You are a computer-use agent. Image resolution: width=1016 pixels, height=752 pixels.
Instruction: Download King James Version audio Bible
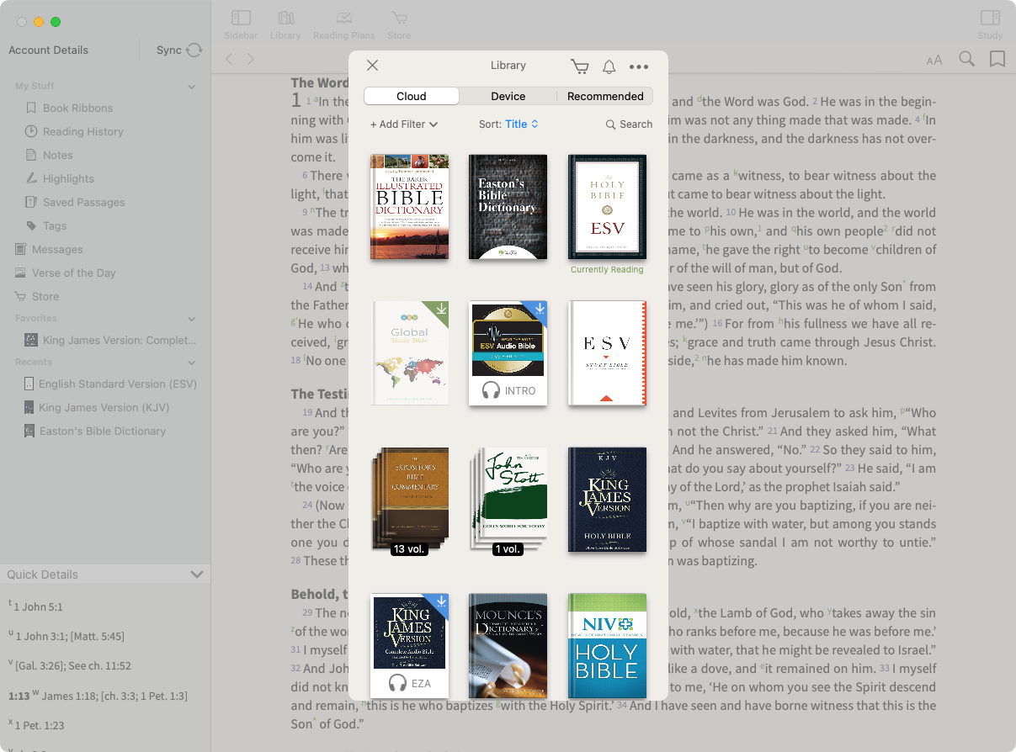440,602
